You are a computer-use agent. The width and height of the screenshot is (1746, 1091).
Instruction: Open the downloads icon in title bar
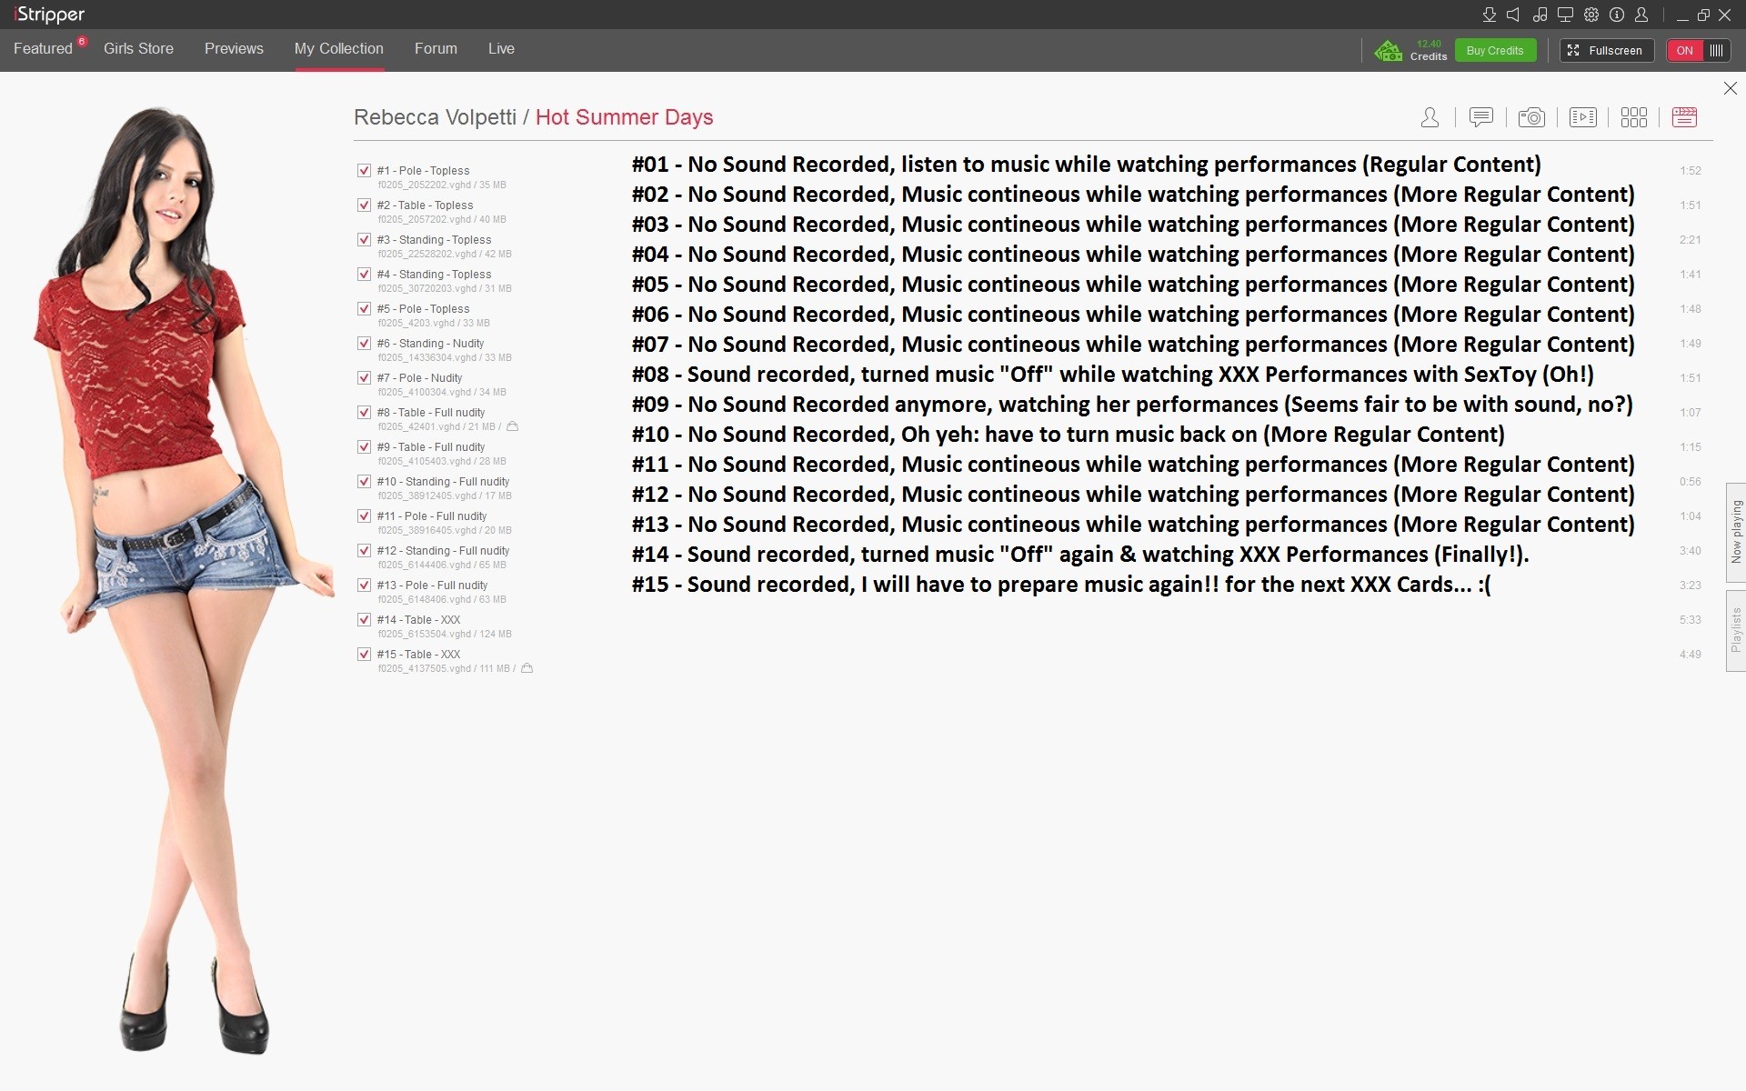click(x=1489, y=15)
